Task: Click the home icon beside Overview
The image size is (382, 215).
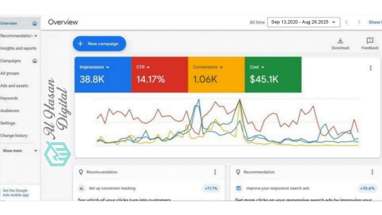Action: pos(35,24)
